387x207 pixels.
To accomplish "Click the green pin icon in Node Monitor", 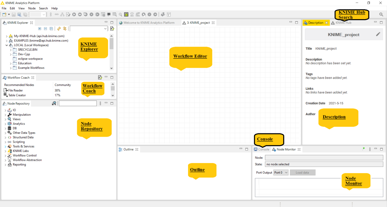I will [x=363, y=149].
